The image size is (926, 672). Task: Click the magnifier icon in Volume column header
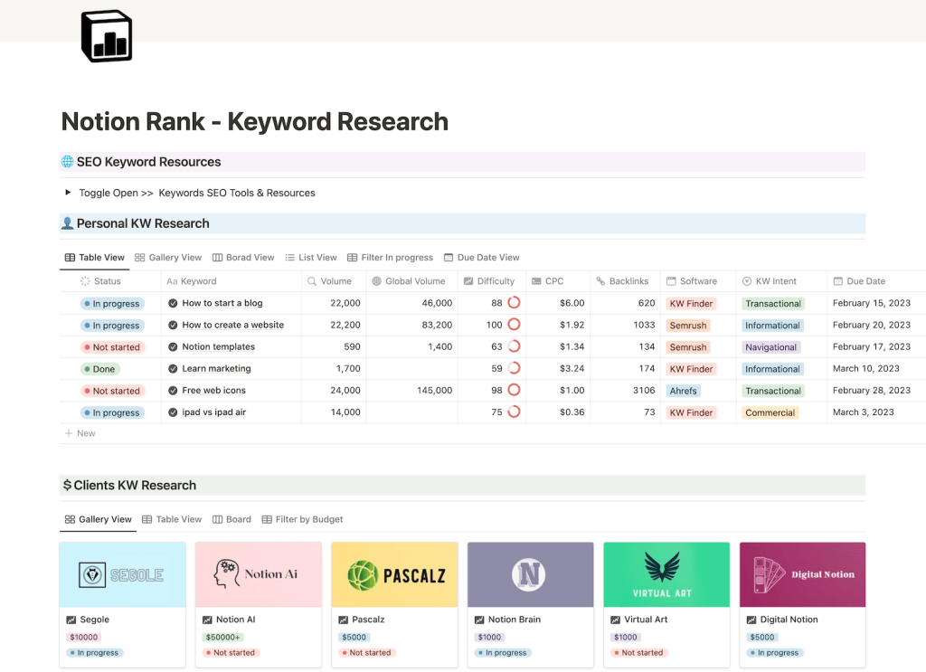coord(312,281)
